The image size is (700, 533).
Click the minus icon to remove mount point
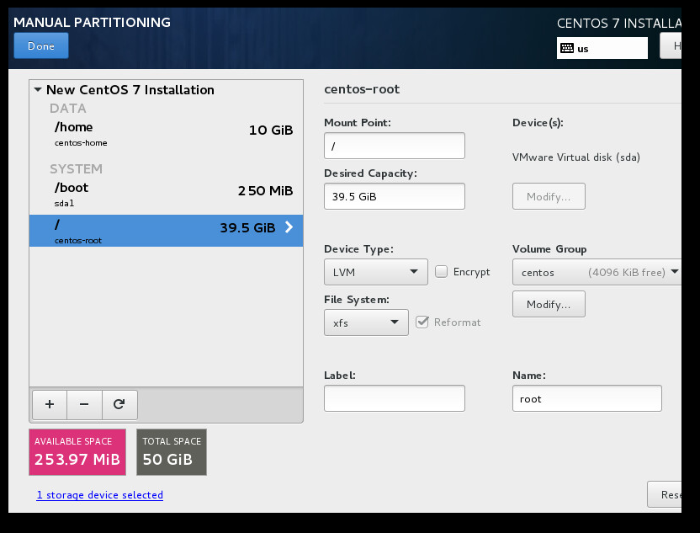coord(84,405)
